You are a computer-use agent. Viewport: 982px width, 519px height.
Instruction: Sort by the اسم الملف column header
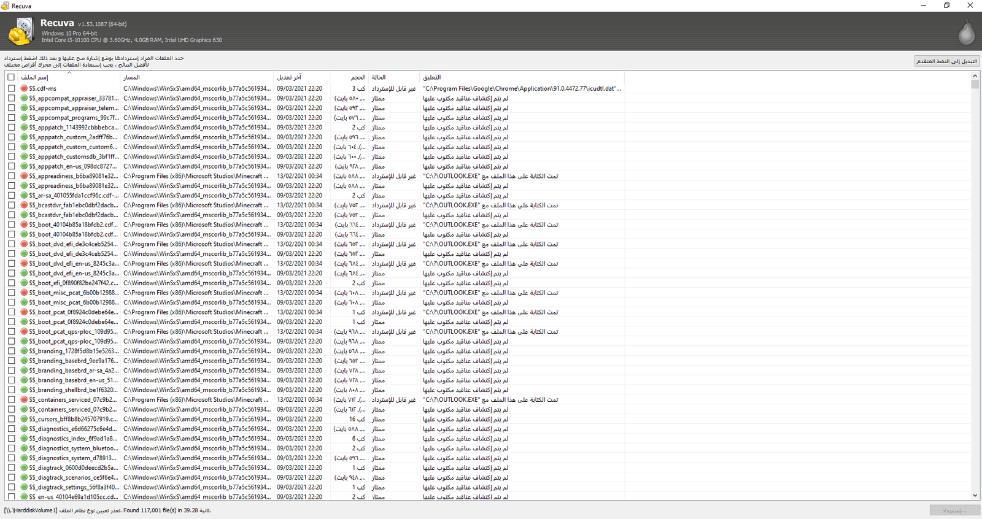point(69,77)
